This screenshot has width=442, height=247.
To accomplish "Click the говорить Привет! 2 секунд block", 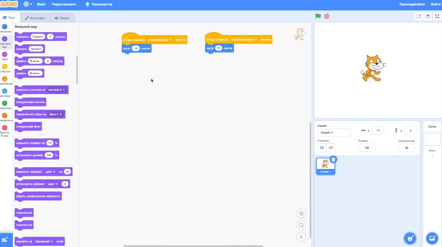I will (41, 37).
